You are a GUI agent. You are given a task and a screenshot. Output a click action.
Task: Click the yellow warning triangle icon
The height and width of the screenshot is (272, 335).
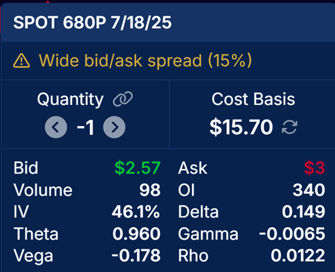click(22, 61)
